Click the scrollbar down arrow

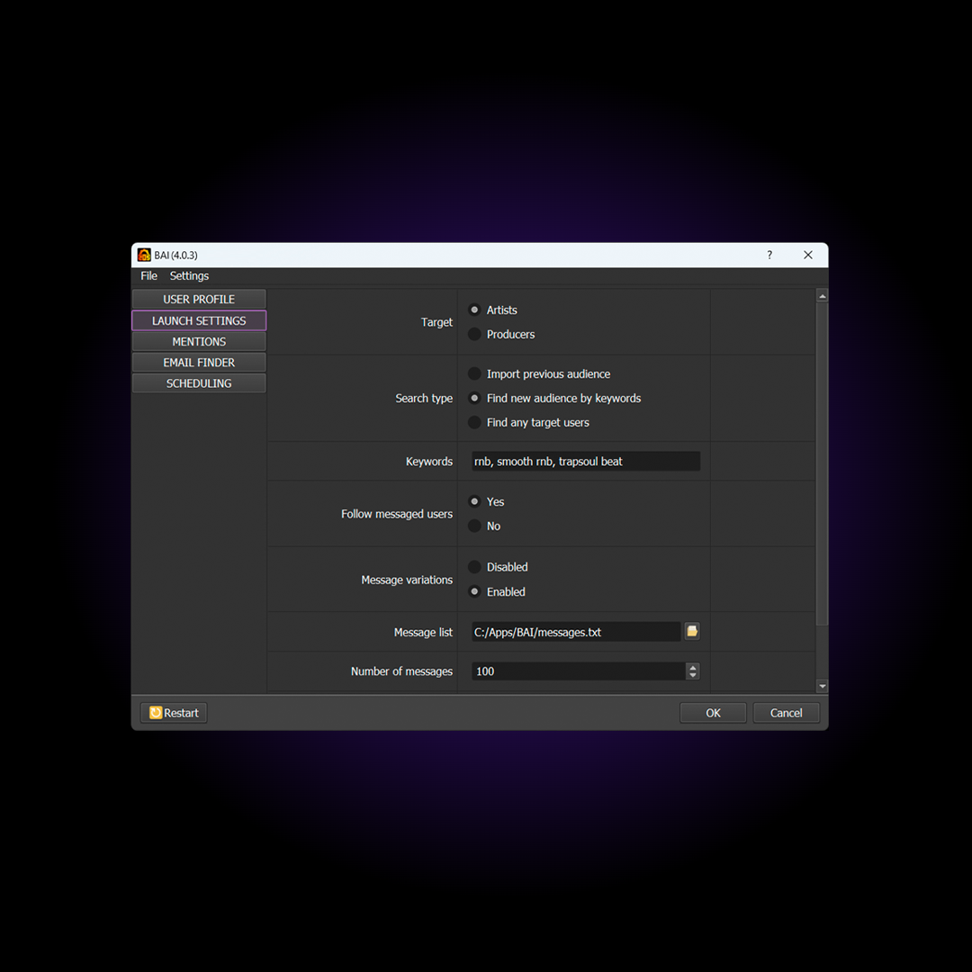822,686
